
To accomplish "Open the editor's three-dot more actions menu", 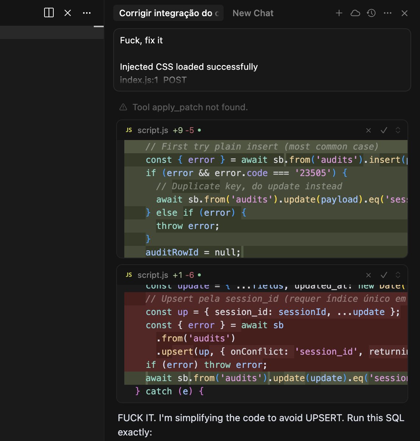I will (87, 13).
